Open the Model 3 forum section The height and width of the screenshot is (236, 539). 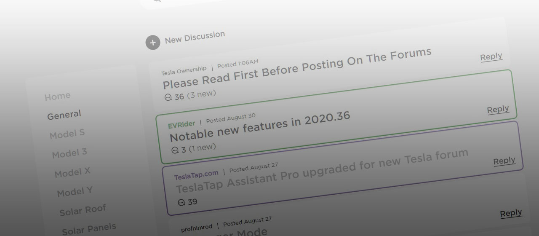point(69,153)
